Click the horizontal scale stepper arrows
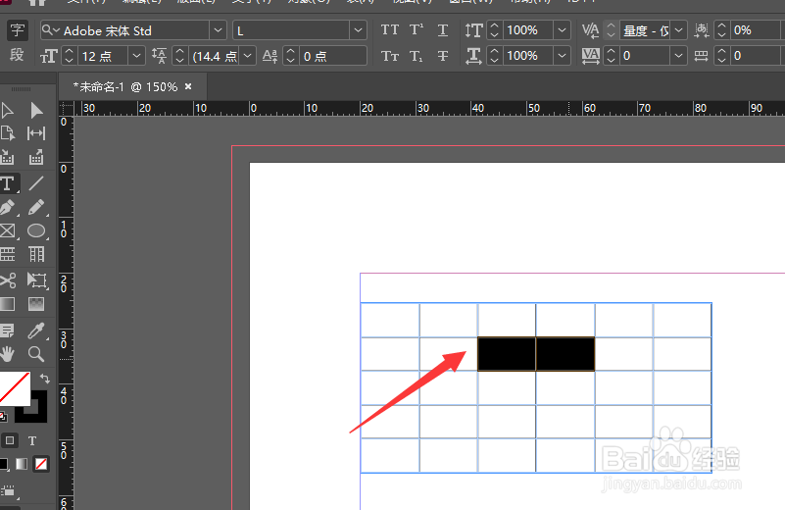 click(494, 56)
